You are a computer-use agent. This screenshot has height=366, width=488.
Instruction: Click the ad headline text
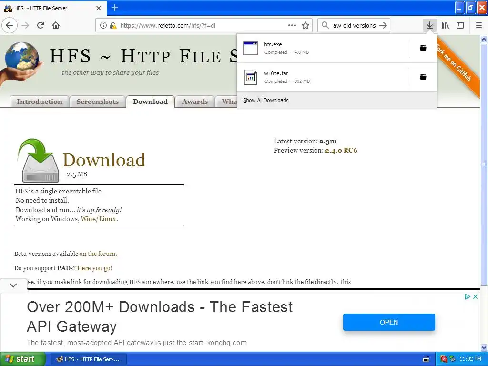[160, 316]
